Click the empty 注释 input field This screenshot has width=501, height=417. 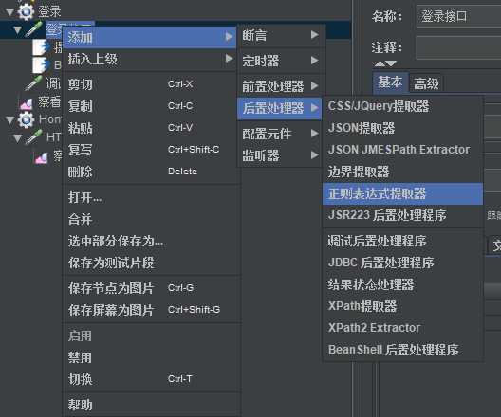point(459,47)
